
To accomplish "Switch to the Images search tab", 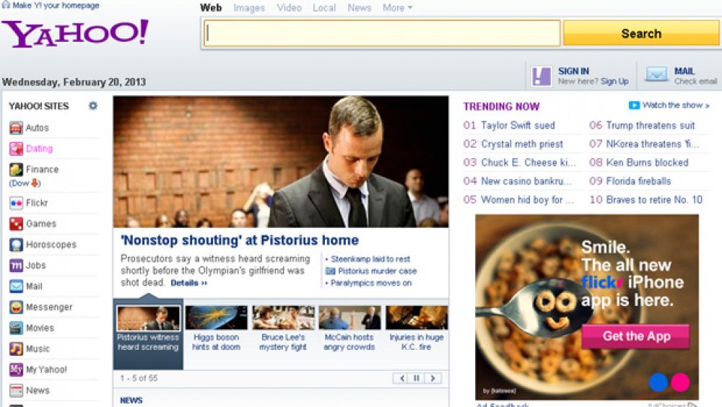I will click(249, 8).
